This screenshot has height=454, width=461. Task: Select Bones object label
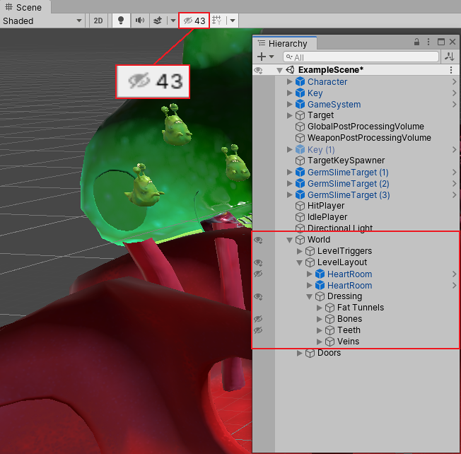[349, 319]
